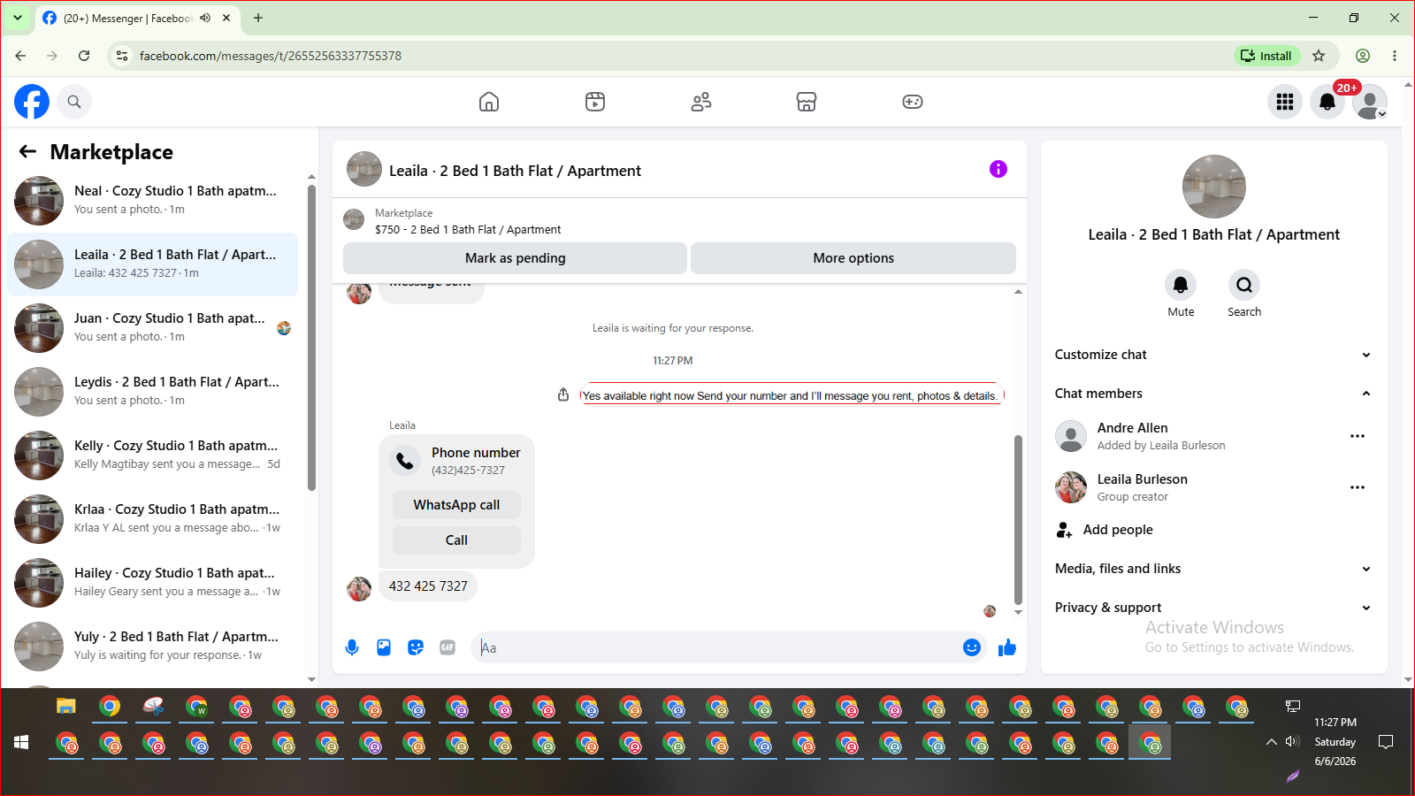This screenshot has height=796, width=1415.
Task: Click the chat messages scrollbar
Action: [x=1018, y=520]
